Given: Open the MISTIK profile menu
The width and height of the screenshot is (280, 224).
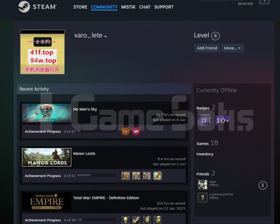Looking at the screenshot, I should (128, 7).
